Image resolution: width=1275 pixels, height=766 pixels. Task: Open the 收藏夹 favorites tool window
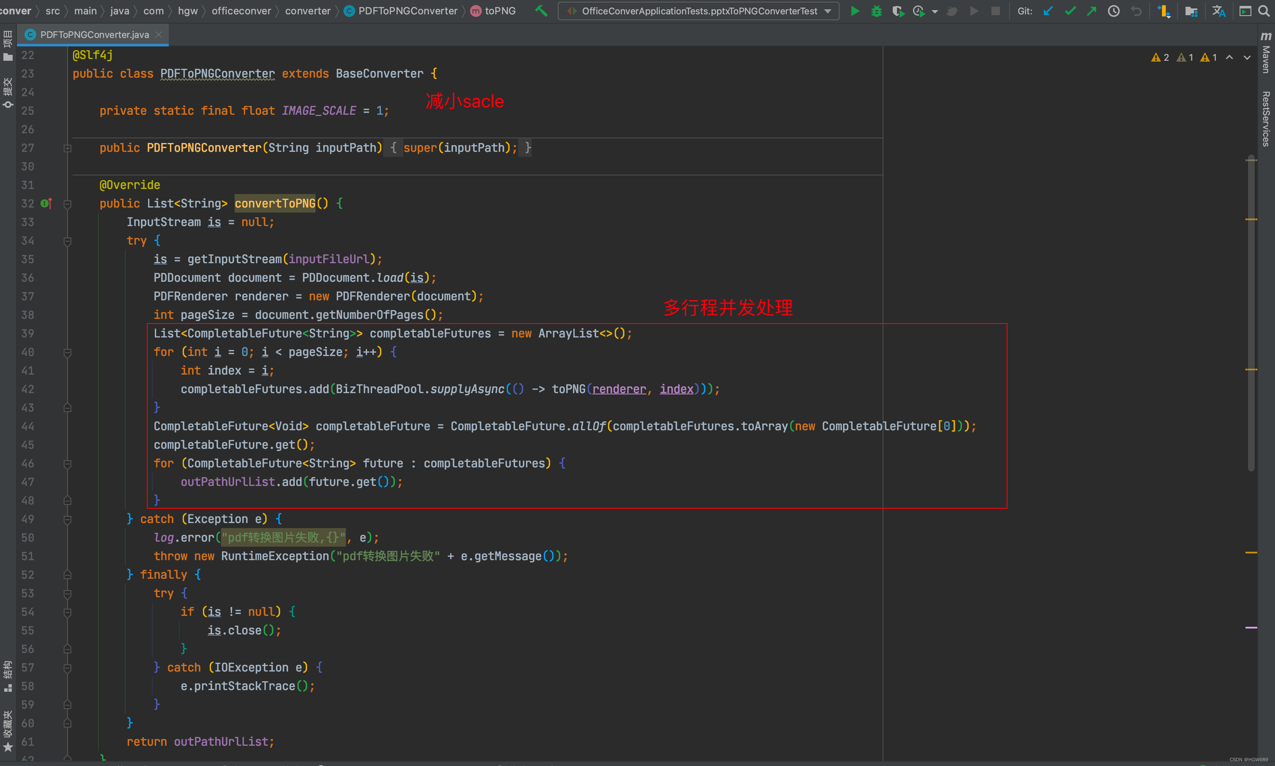click(8, 731)
